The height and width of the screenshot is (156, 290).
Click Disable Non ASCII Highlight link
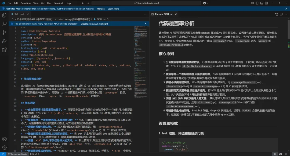[94, 24]
